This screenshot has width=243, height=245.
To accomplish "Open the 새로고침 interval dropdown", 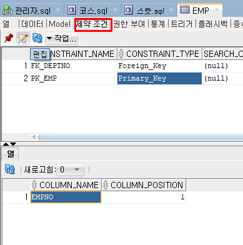I will tap(71, 169).
